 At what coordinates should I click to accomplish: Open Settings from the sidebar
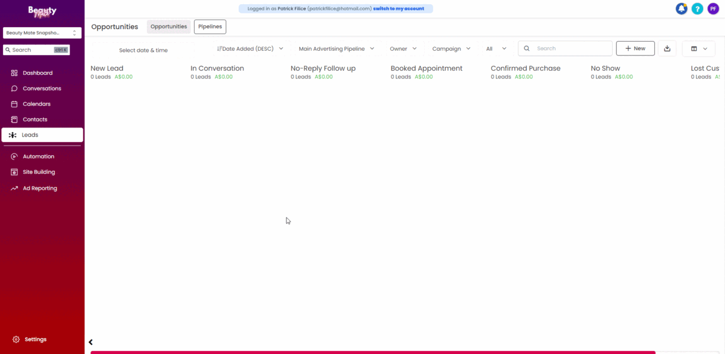tap(35, 340)
